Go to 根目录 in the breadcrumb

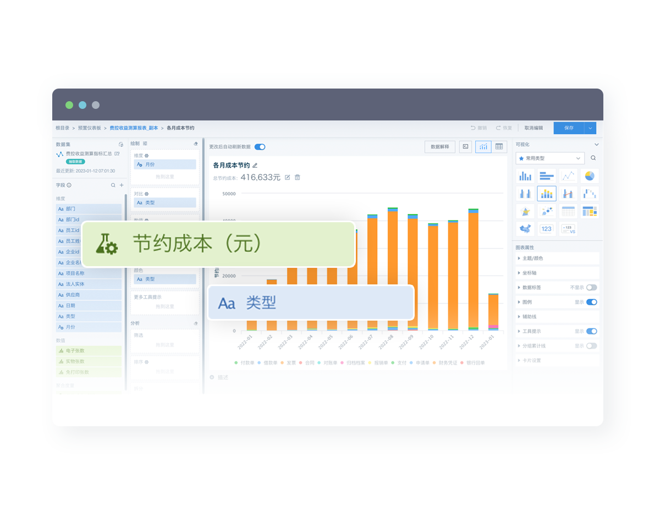[x=62, y=128]
